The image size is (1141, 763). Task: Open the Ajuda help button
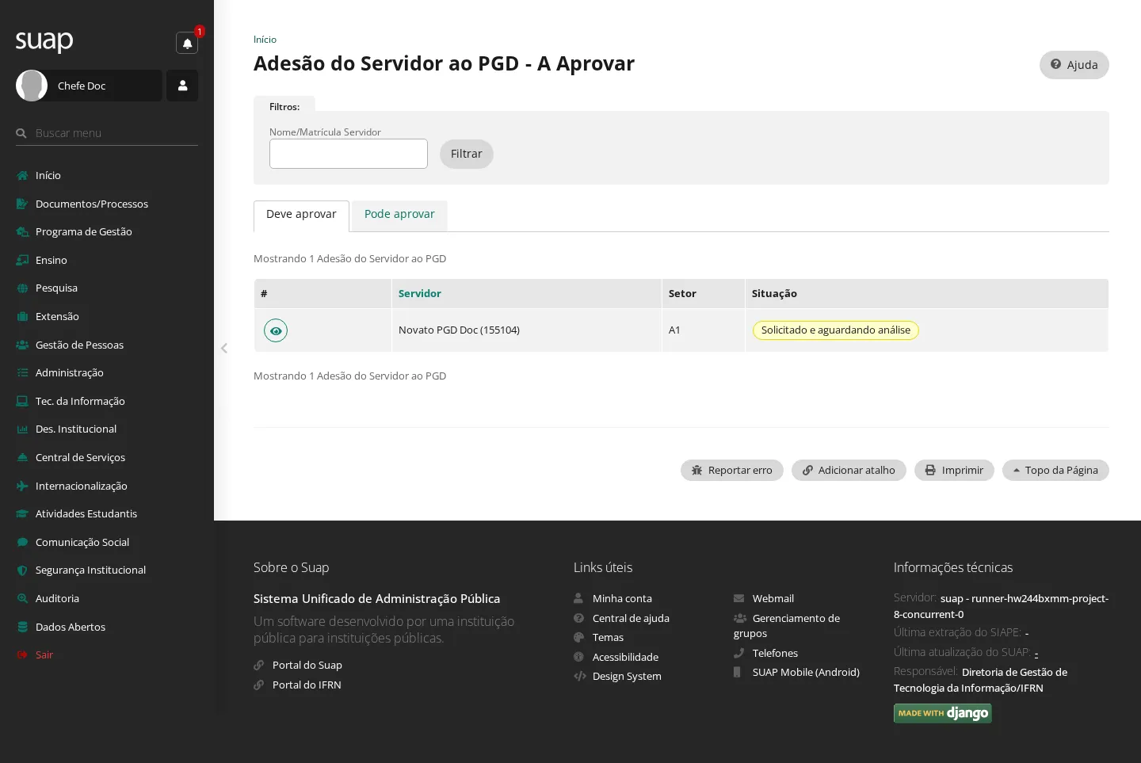(x=1074, y=65)
